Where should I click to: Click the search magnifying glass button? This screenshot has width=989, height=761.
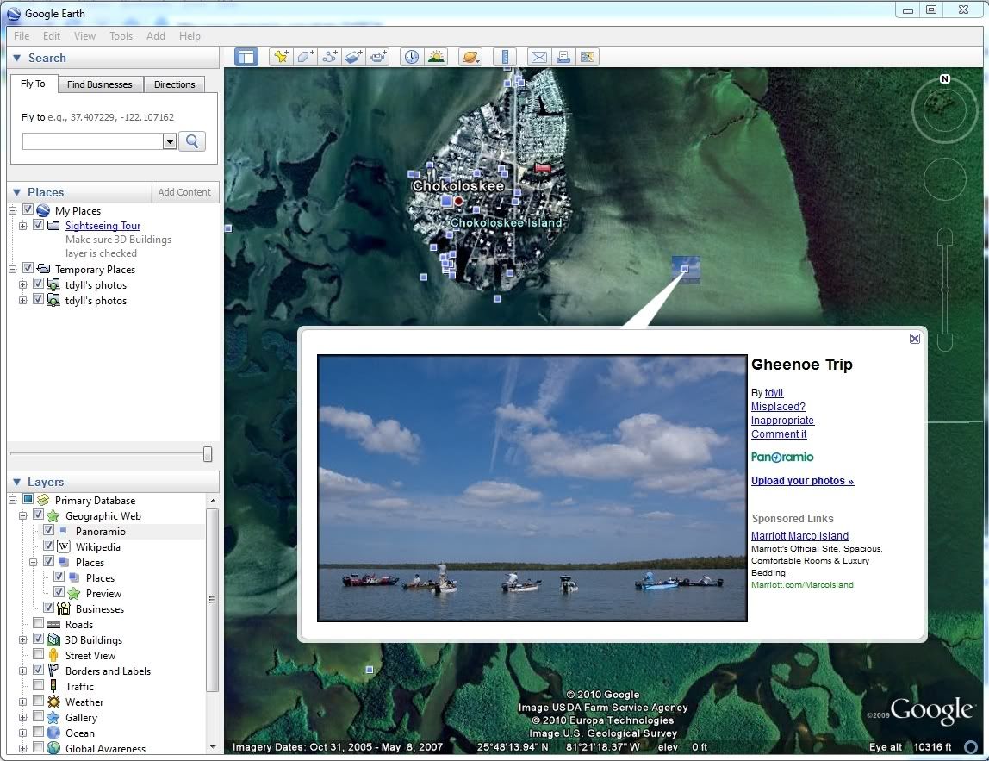tap(192, 141)
